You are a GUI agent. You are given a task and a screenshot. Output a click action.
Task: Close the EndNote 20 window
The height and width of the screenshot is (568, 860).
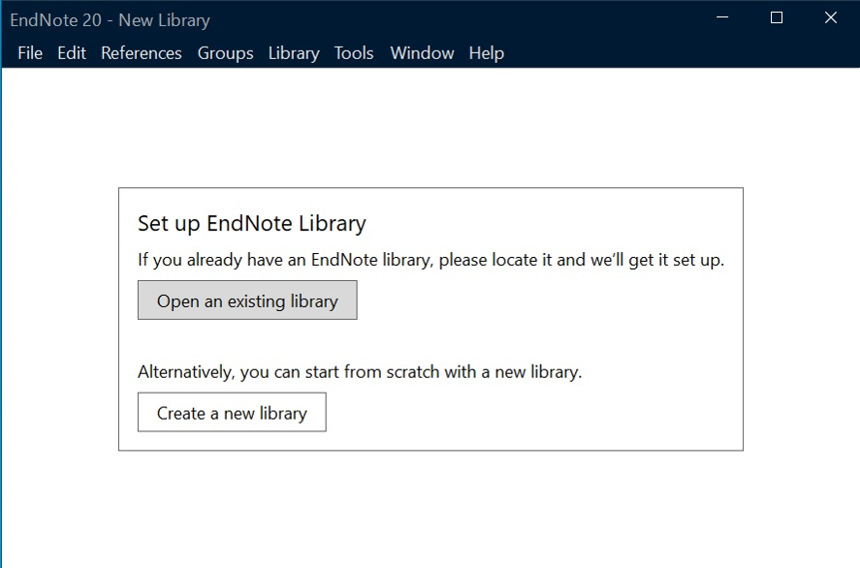tap(830, 17)
